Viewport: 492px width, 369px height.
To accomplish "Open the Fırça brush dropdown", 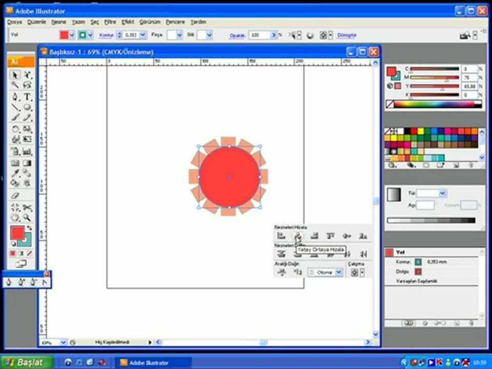I will [179, 35].
